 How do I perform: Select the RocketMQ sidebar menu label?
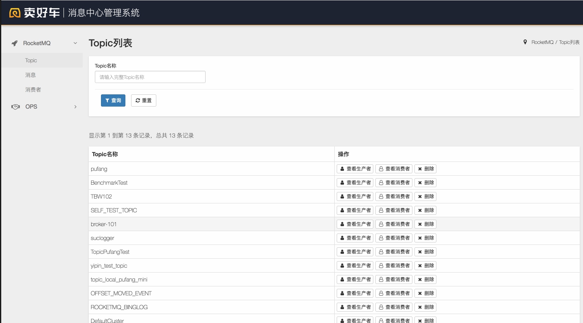[37, 43]
